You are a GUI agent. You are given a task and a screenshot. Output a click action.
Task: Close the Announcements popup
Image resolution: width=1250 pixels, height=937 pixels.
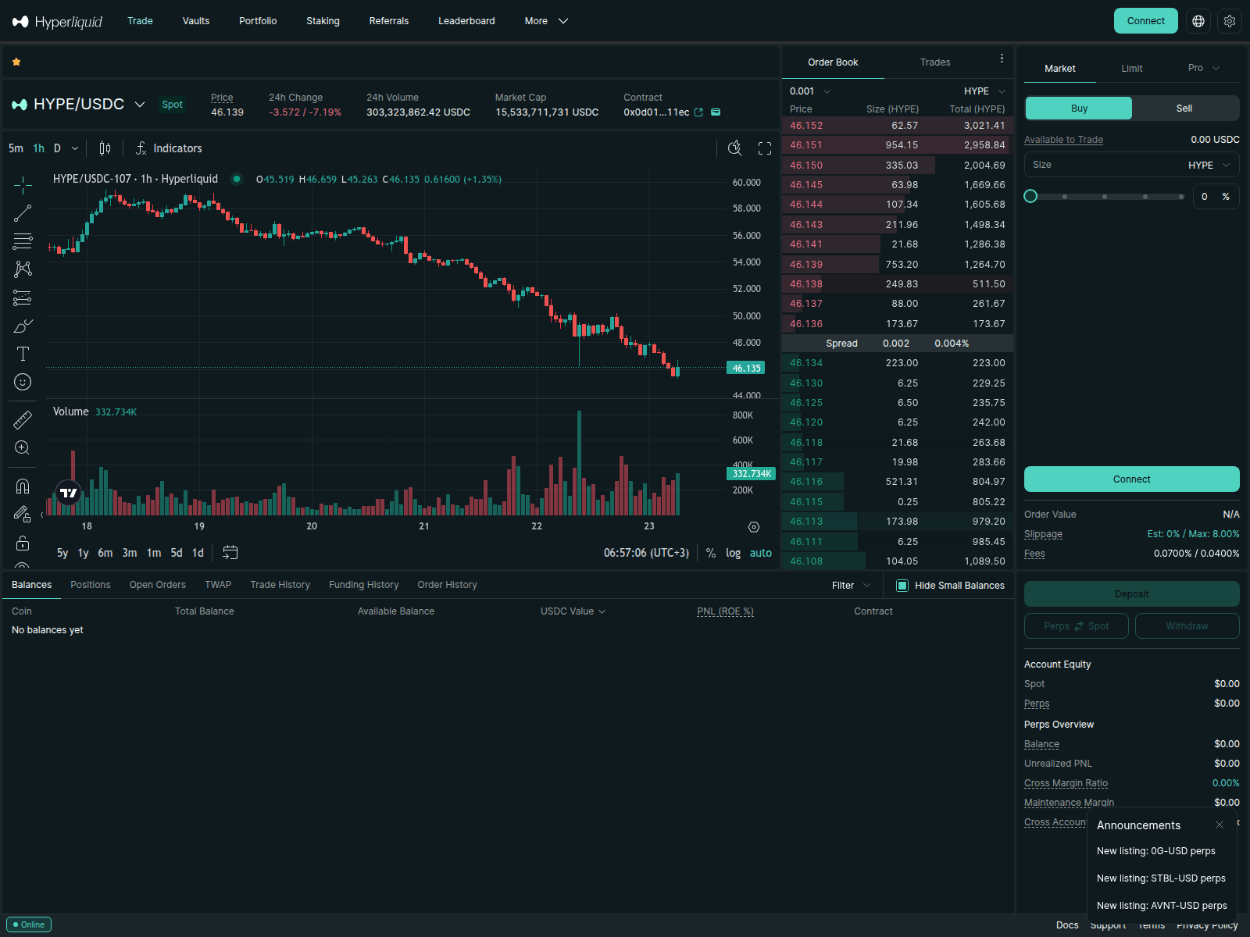(1220, 825)
